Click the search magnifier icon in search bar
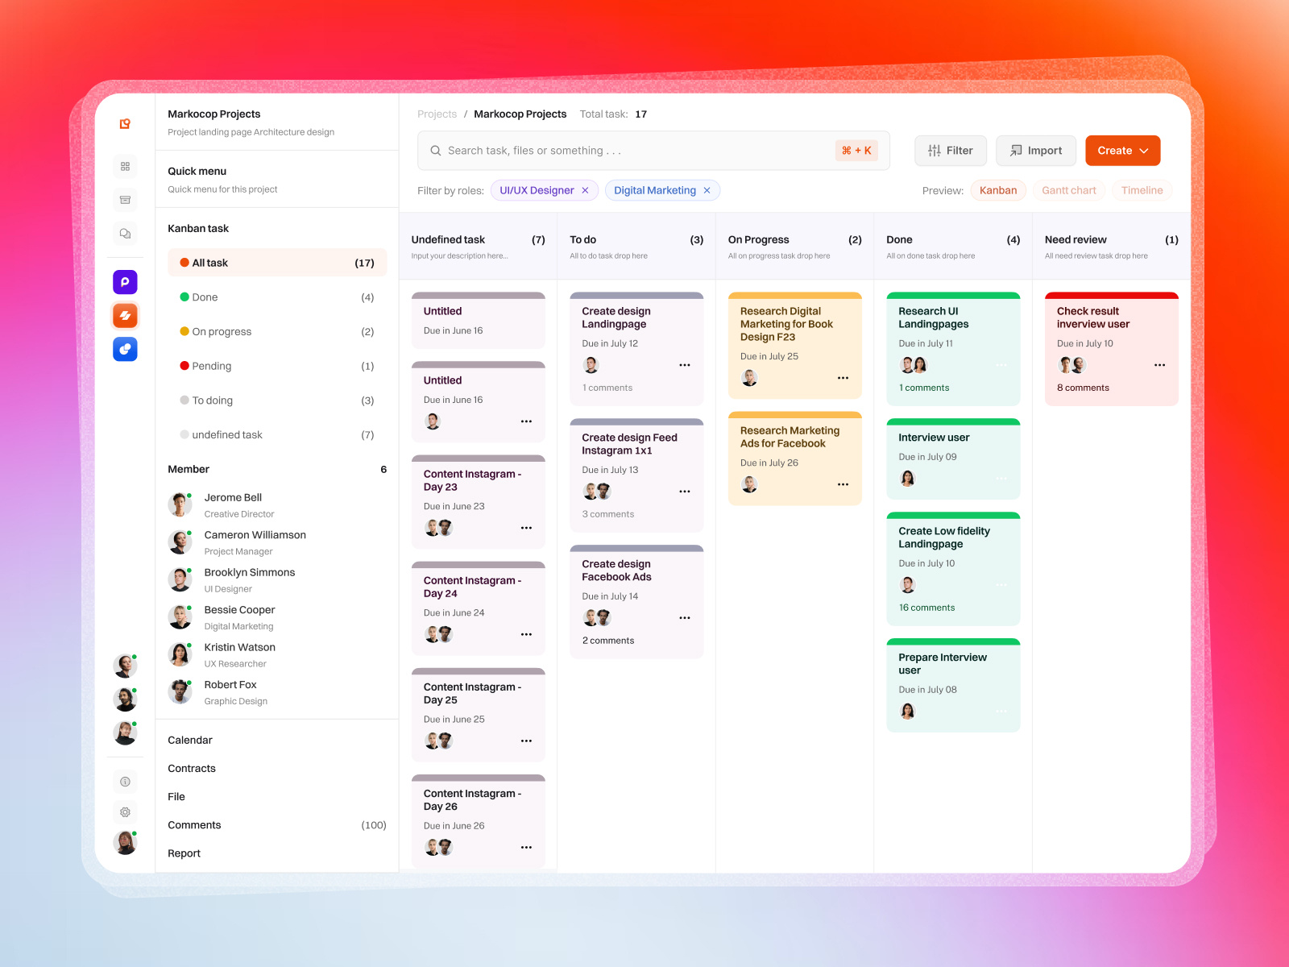This screenshot has width=1289, height=967. 435,150
